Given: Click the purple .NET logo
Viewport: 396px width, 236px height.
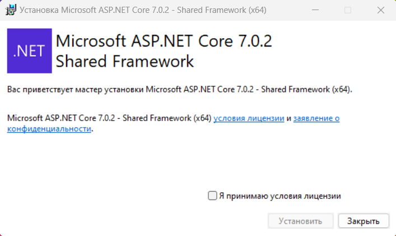Looking at the screenshot, I should [30, 51].
